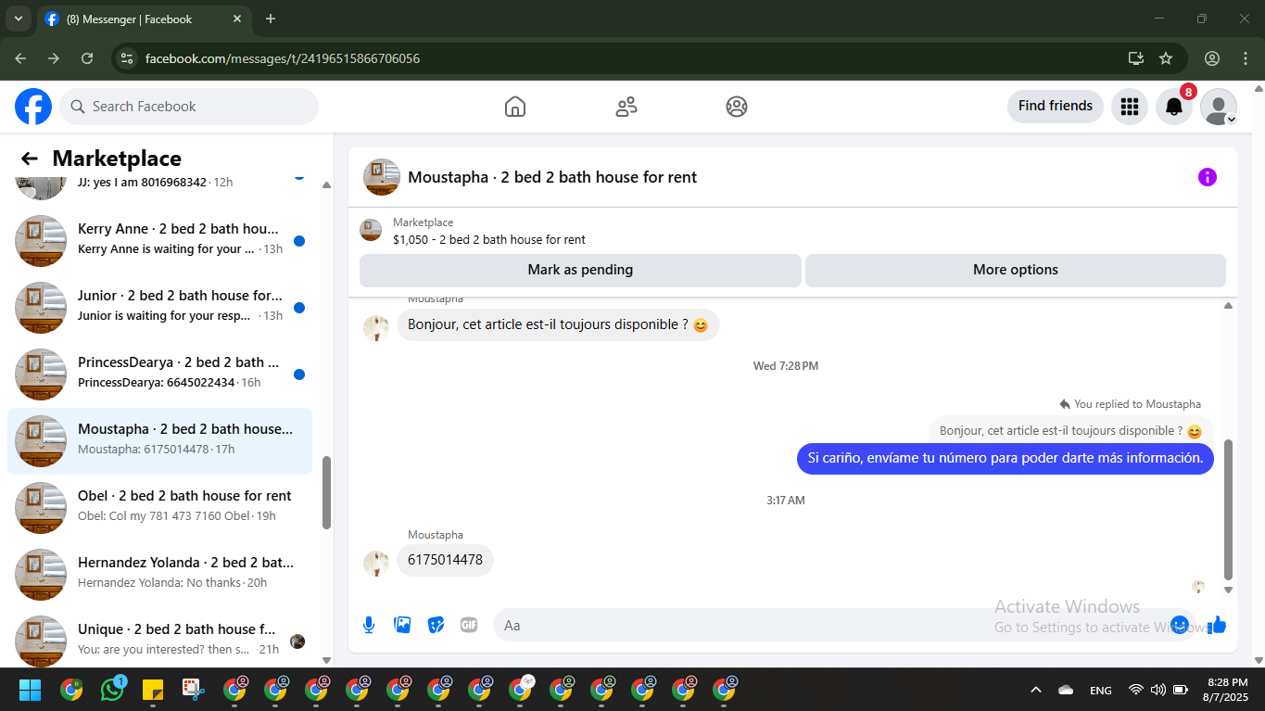The width and height of the screenshot is (1265, 711).
Task: Go to the Facebook Home icon
Action: [x=515, y=107]
